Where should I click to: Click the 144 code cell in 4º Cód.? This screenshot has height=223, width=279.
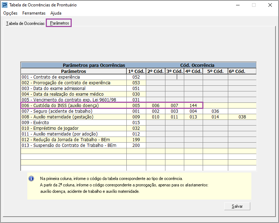193,106
